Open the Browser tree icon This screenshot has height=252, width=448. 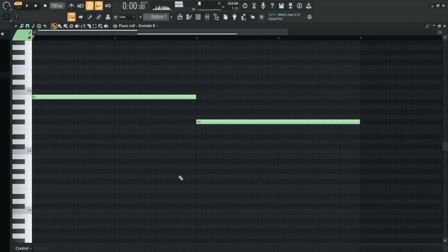[216, 17]
